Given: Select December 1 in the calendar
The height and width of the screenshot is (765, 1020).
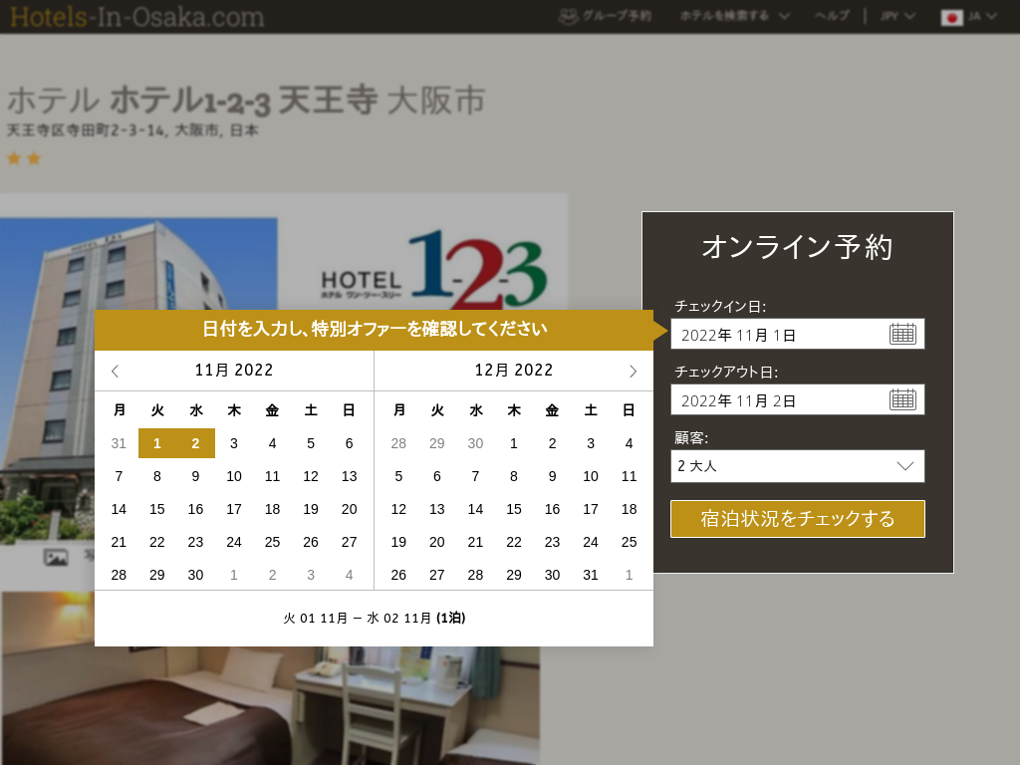Looking at the screenshot, I should coord(514,443).
